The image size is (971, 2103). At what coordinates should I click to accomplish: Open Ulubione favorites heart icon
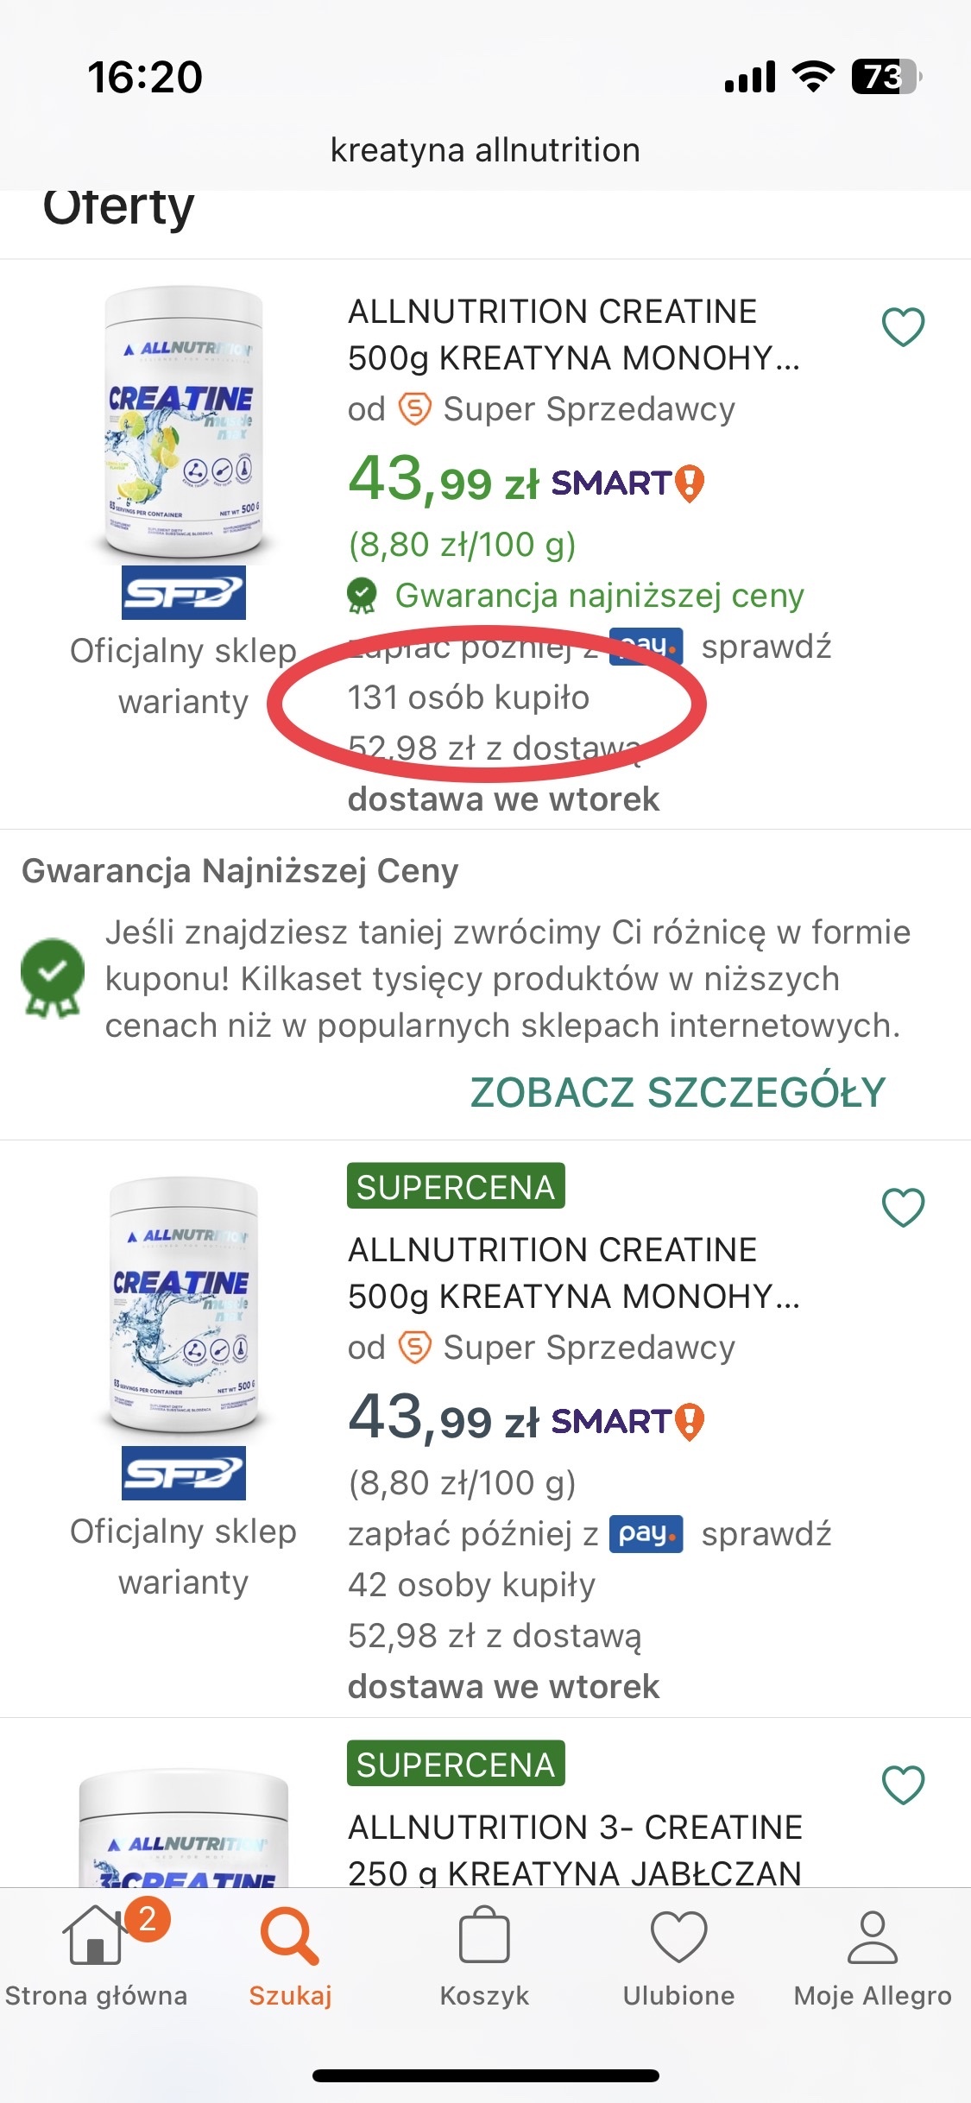pyautogui.click(x=678, y=1939)
